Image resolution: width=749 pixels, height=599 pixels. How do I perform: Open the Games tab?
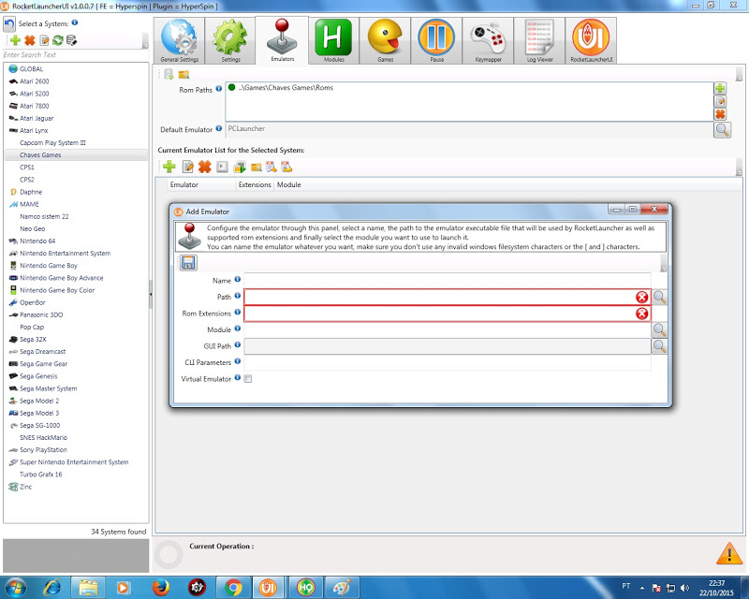[385, 40]
